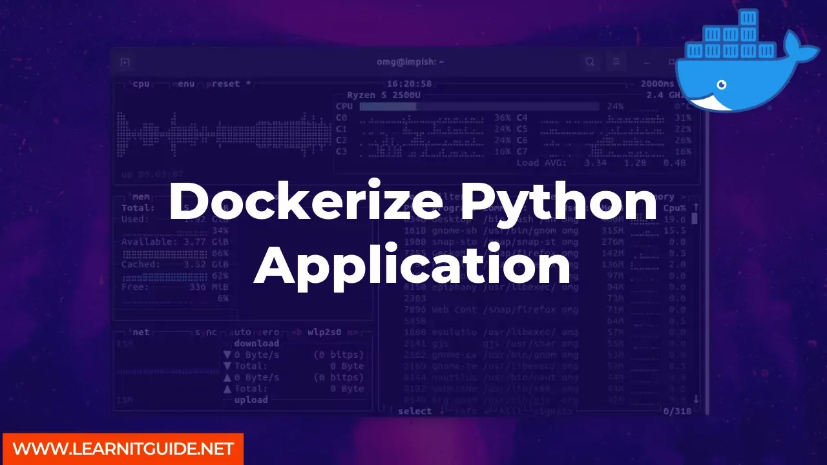Click the omg@impish terminal title

point(410,62)
